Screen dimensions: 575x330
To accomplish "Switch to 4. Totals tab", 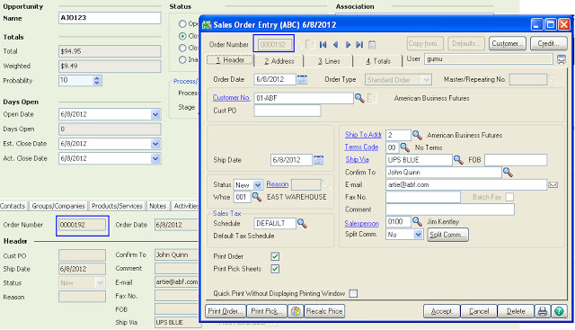I will click(x=378, y=61).
